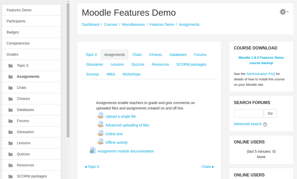Viewport: 297px width, 179px height.
Task: Click the Go button in Search Forums
Action: pos(270,113)
